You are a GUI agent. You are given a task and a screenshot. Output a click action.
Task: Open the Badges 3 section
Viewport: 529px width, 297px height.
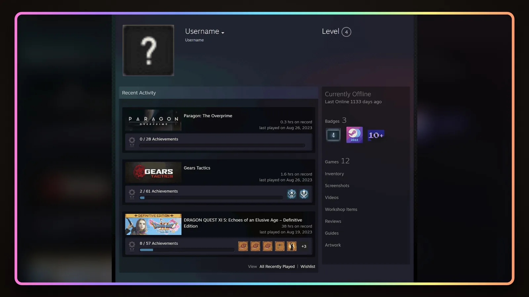(336, 120)
